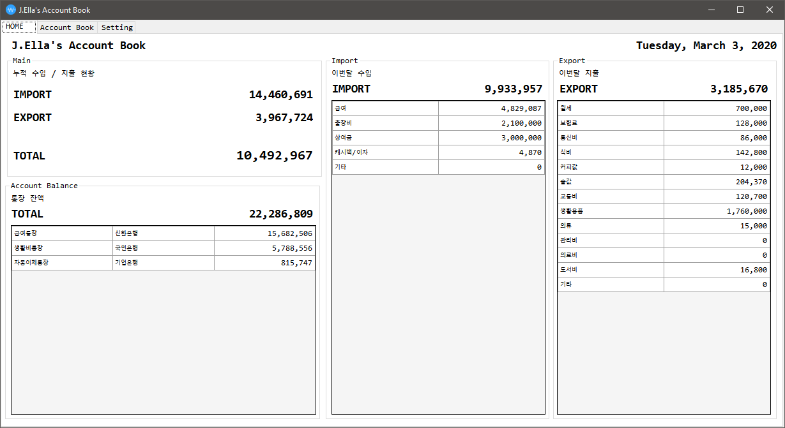The width and height of the screenshot is (785, 428).
Task: Select cumulative IMPORT value 14,460,691
Action: (x=281, y=95)
